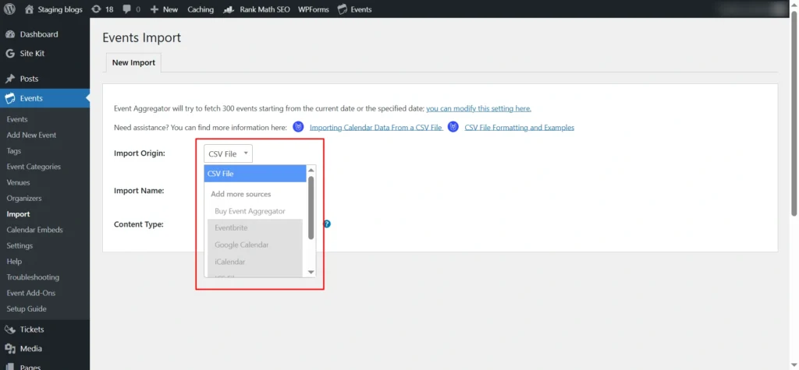Open the Import Origin CSV File dropdown

click(229, 153)
